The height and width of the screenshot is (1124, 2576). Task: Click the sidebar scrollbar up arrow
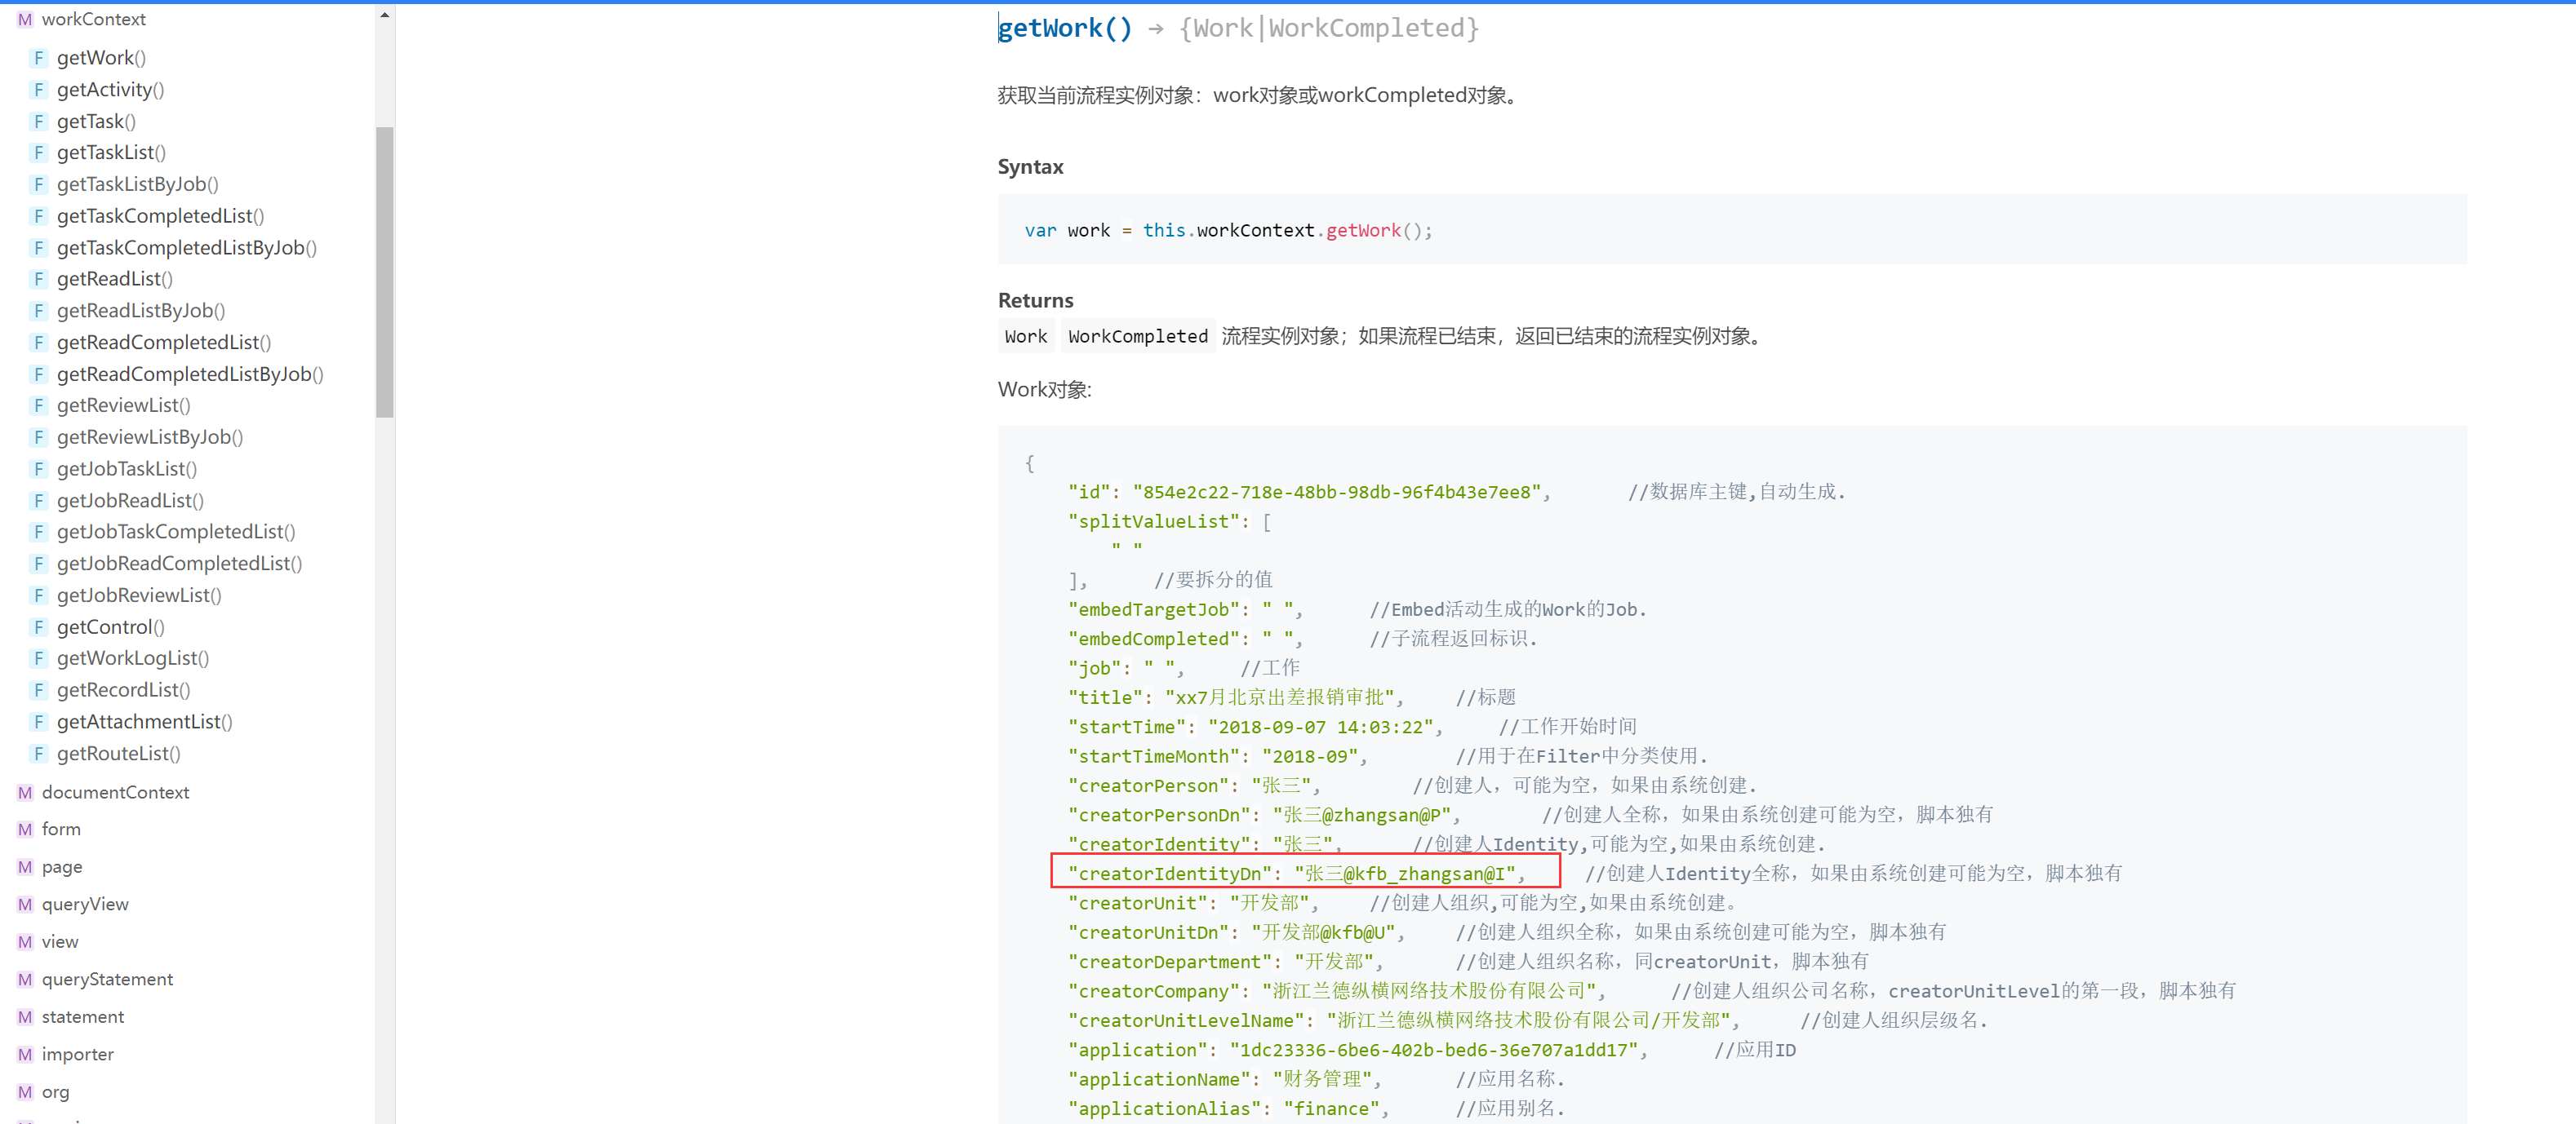click(385, 14)
